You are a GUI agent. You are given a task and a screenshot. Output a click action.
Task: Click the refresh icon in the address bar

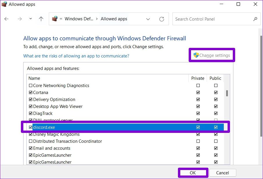[162, 19]
